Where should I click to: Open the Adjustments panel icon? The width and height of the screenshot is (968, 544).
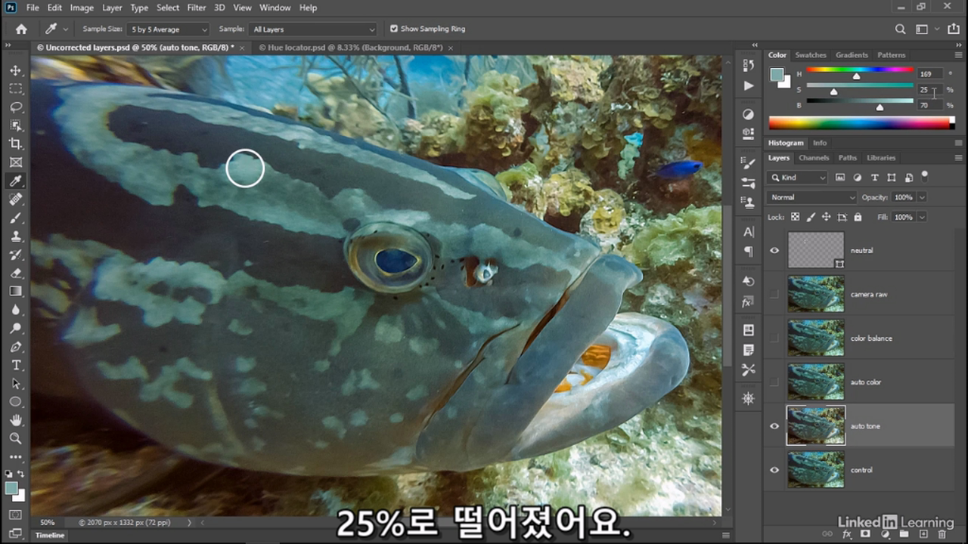[748, 114]
